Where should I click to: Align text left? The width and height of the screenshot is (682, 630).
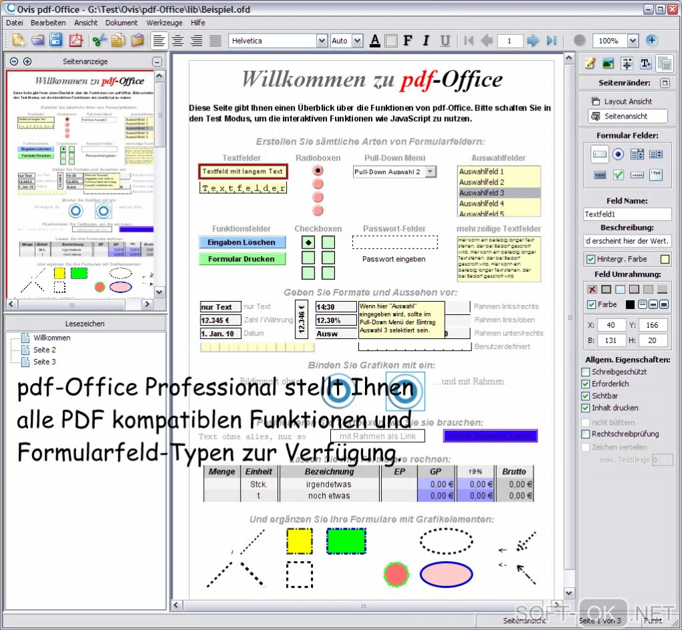[158, 41]
